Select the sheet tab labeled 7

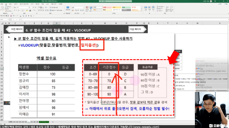(x=31, y=122)
